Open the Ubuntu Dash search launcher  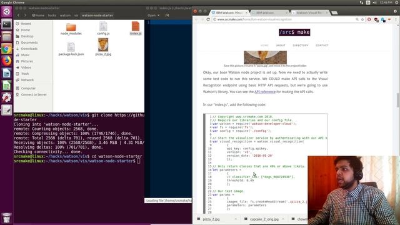pos(7,12)
